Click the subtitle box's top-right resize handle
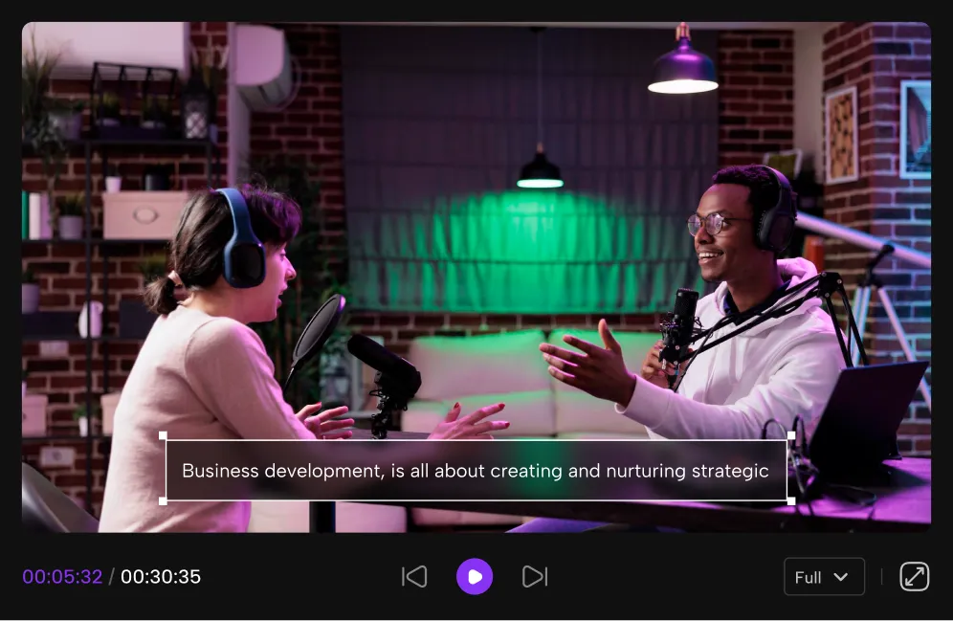The width and height of the screenshot is (953, 621). pos(790,436)
